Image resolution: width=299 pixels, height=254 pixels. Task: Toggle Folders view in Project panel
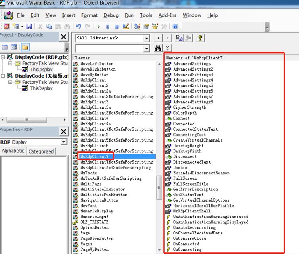tap(25, 47)
